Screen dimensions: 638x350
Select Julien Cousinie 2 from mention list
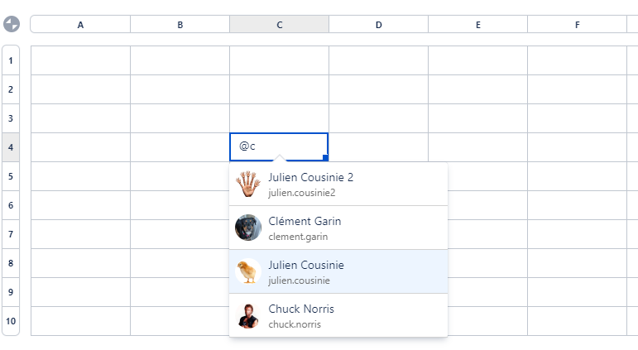coord(338,184)
